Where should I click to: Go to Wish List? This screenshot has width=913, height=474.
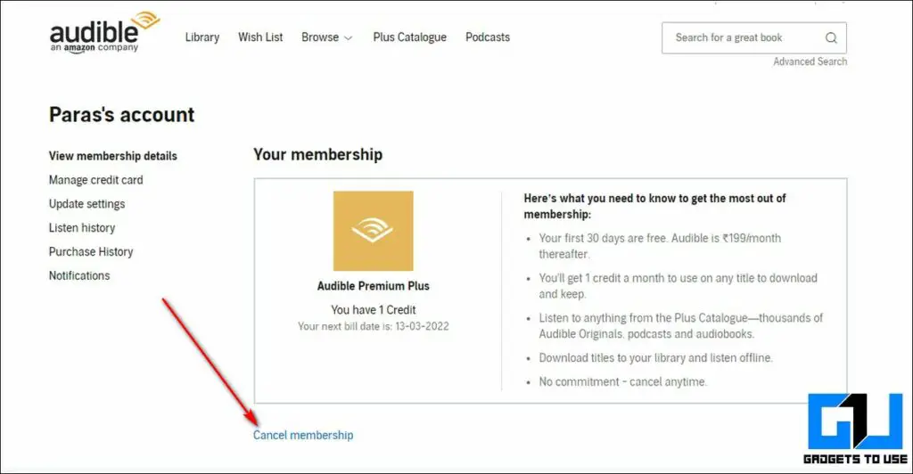point(260,37)
